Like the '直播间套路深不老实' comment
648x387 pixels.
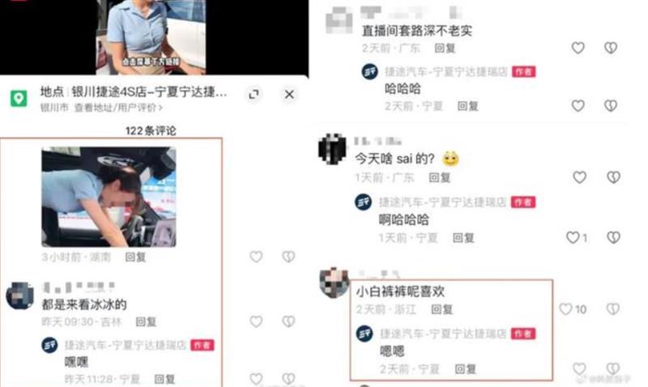click(578, 48)
